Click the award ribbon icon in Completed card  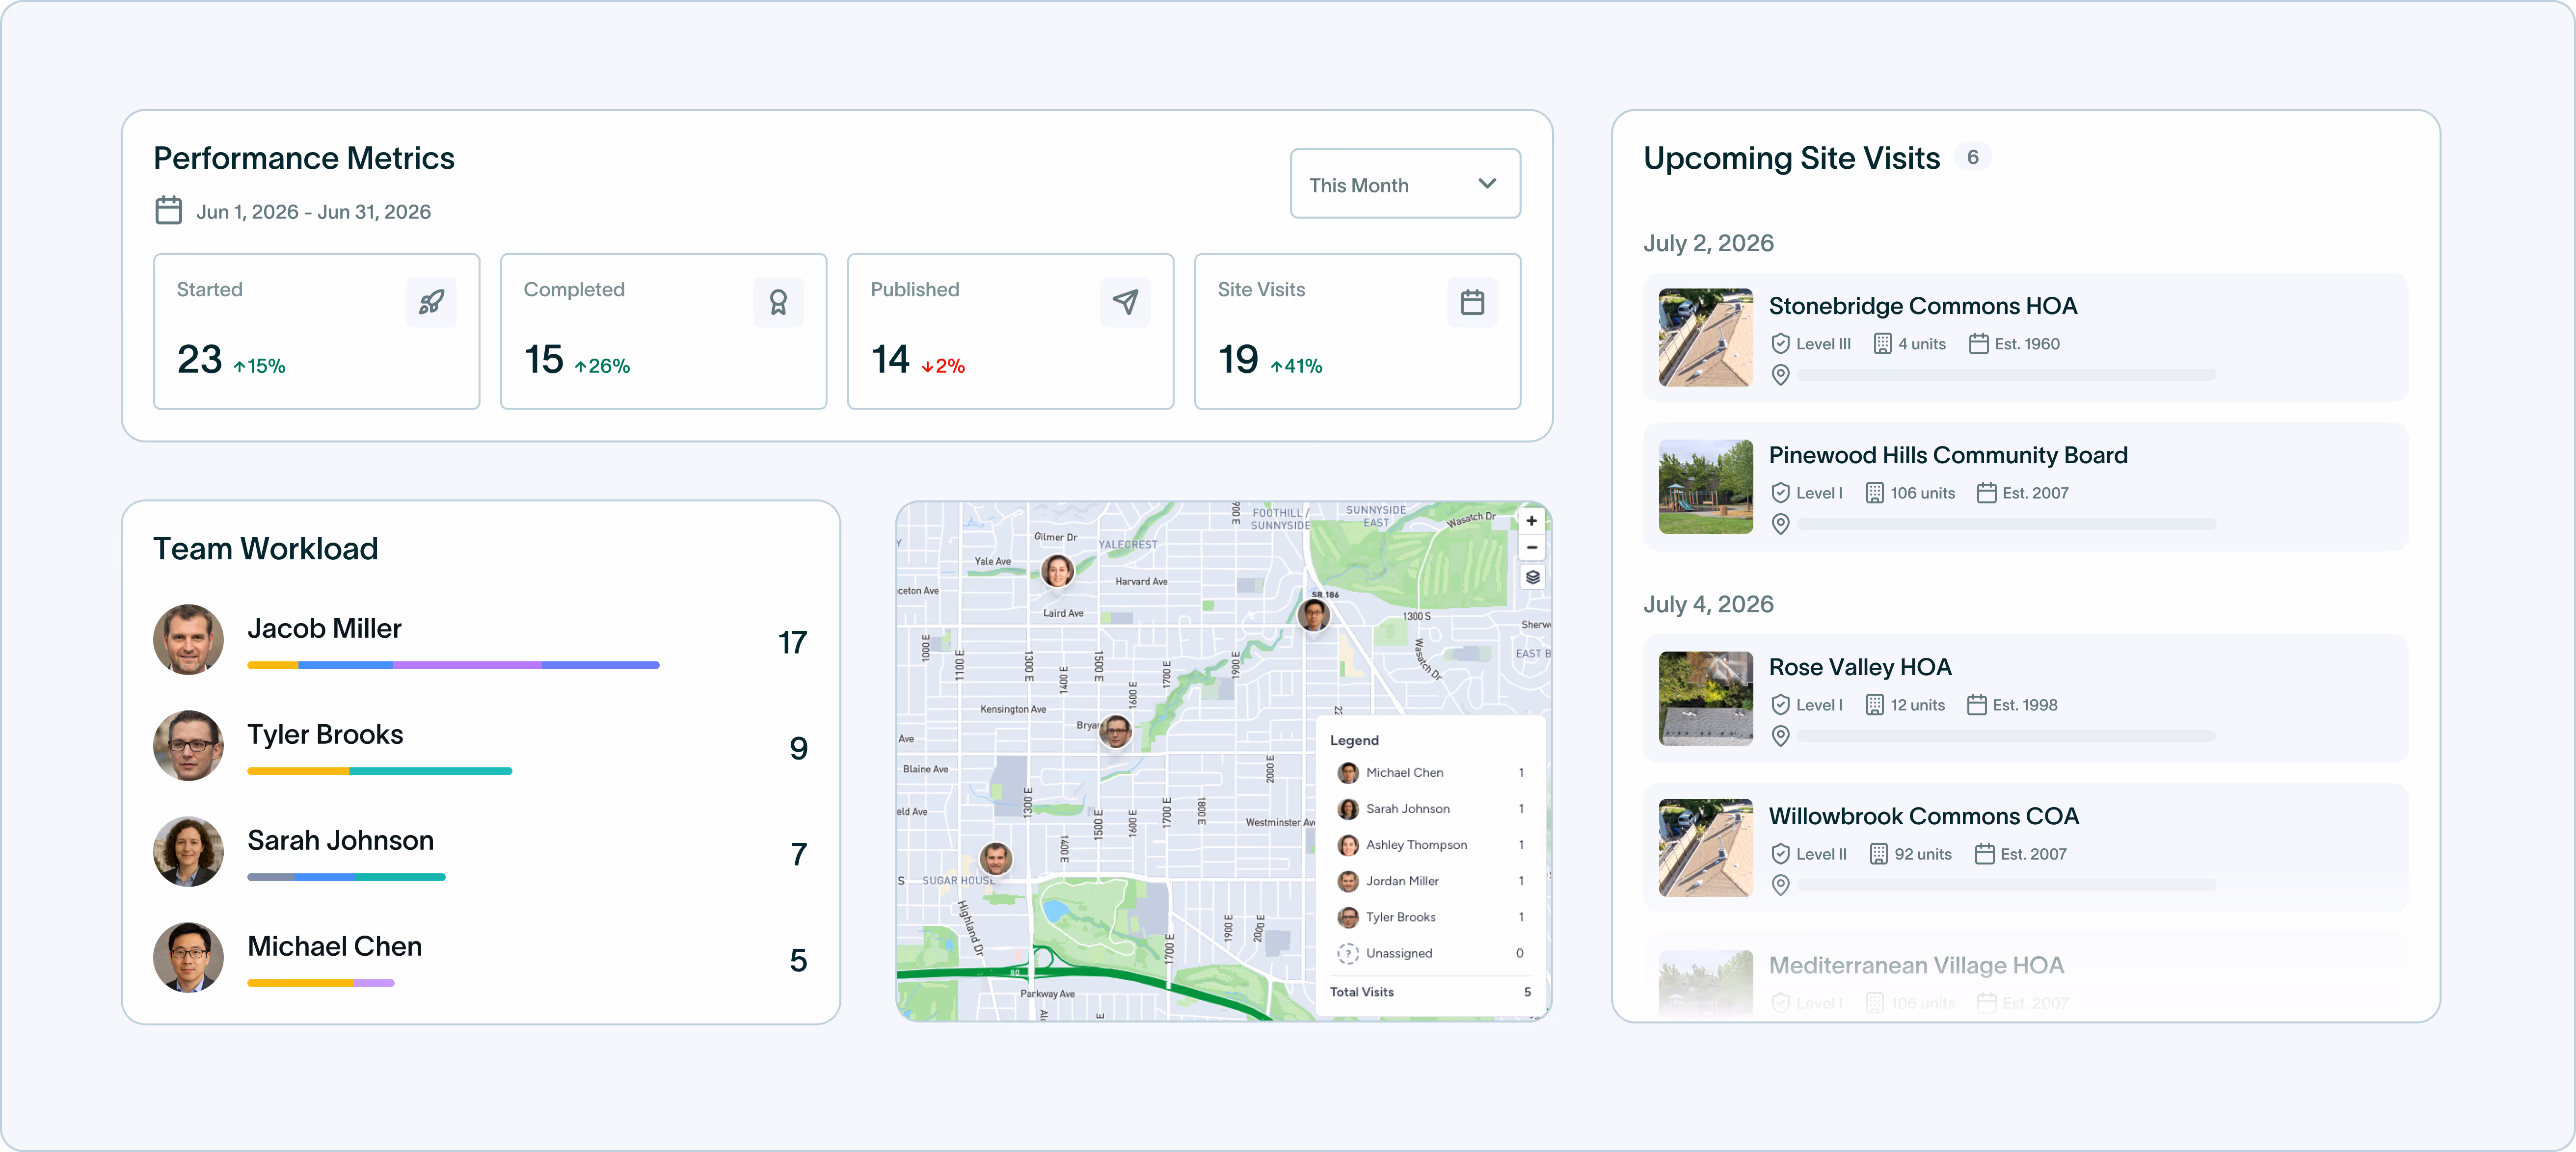click(x=778, y=302)
